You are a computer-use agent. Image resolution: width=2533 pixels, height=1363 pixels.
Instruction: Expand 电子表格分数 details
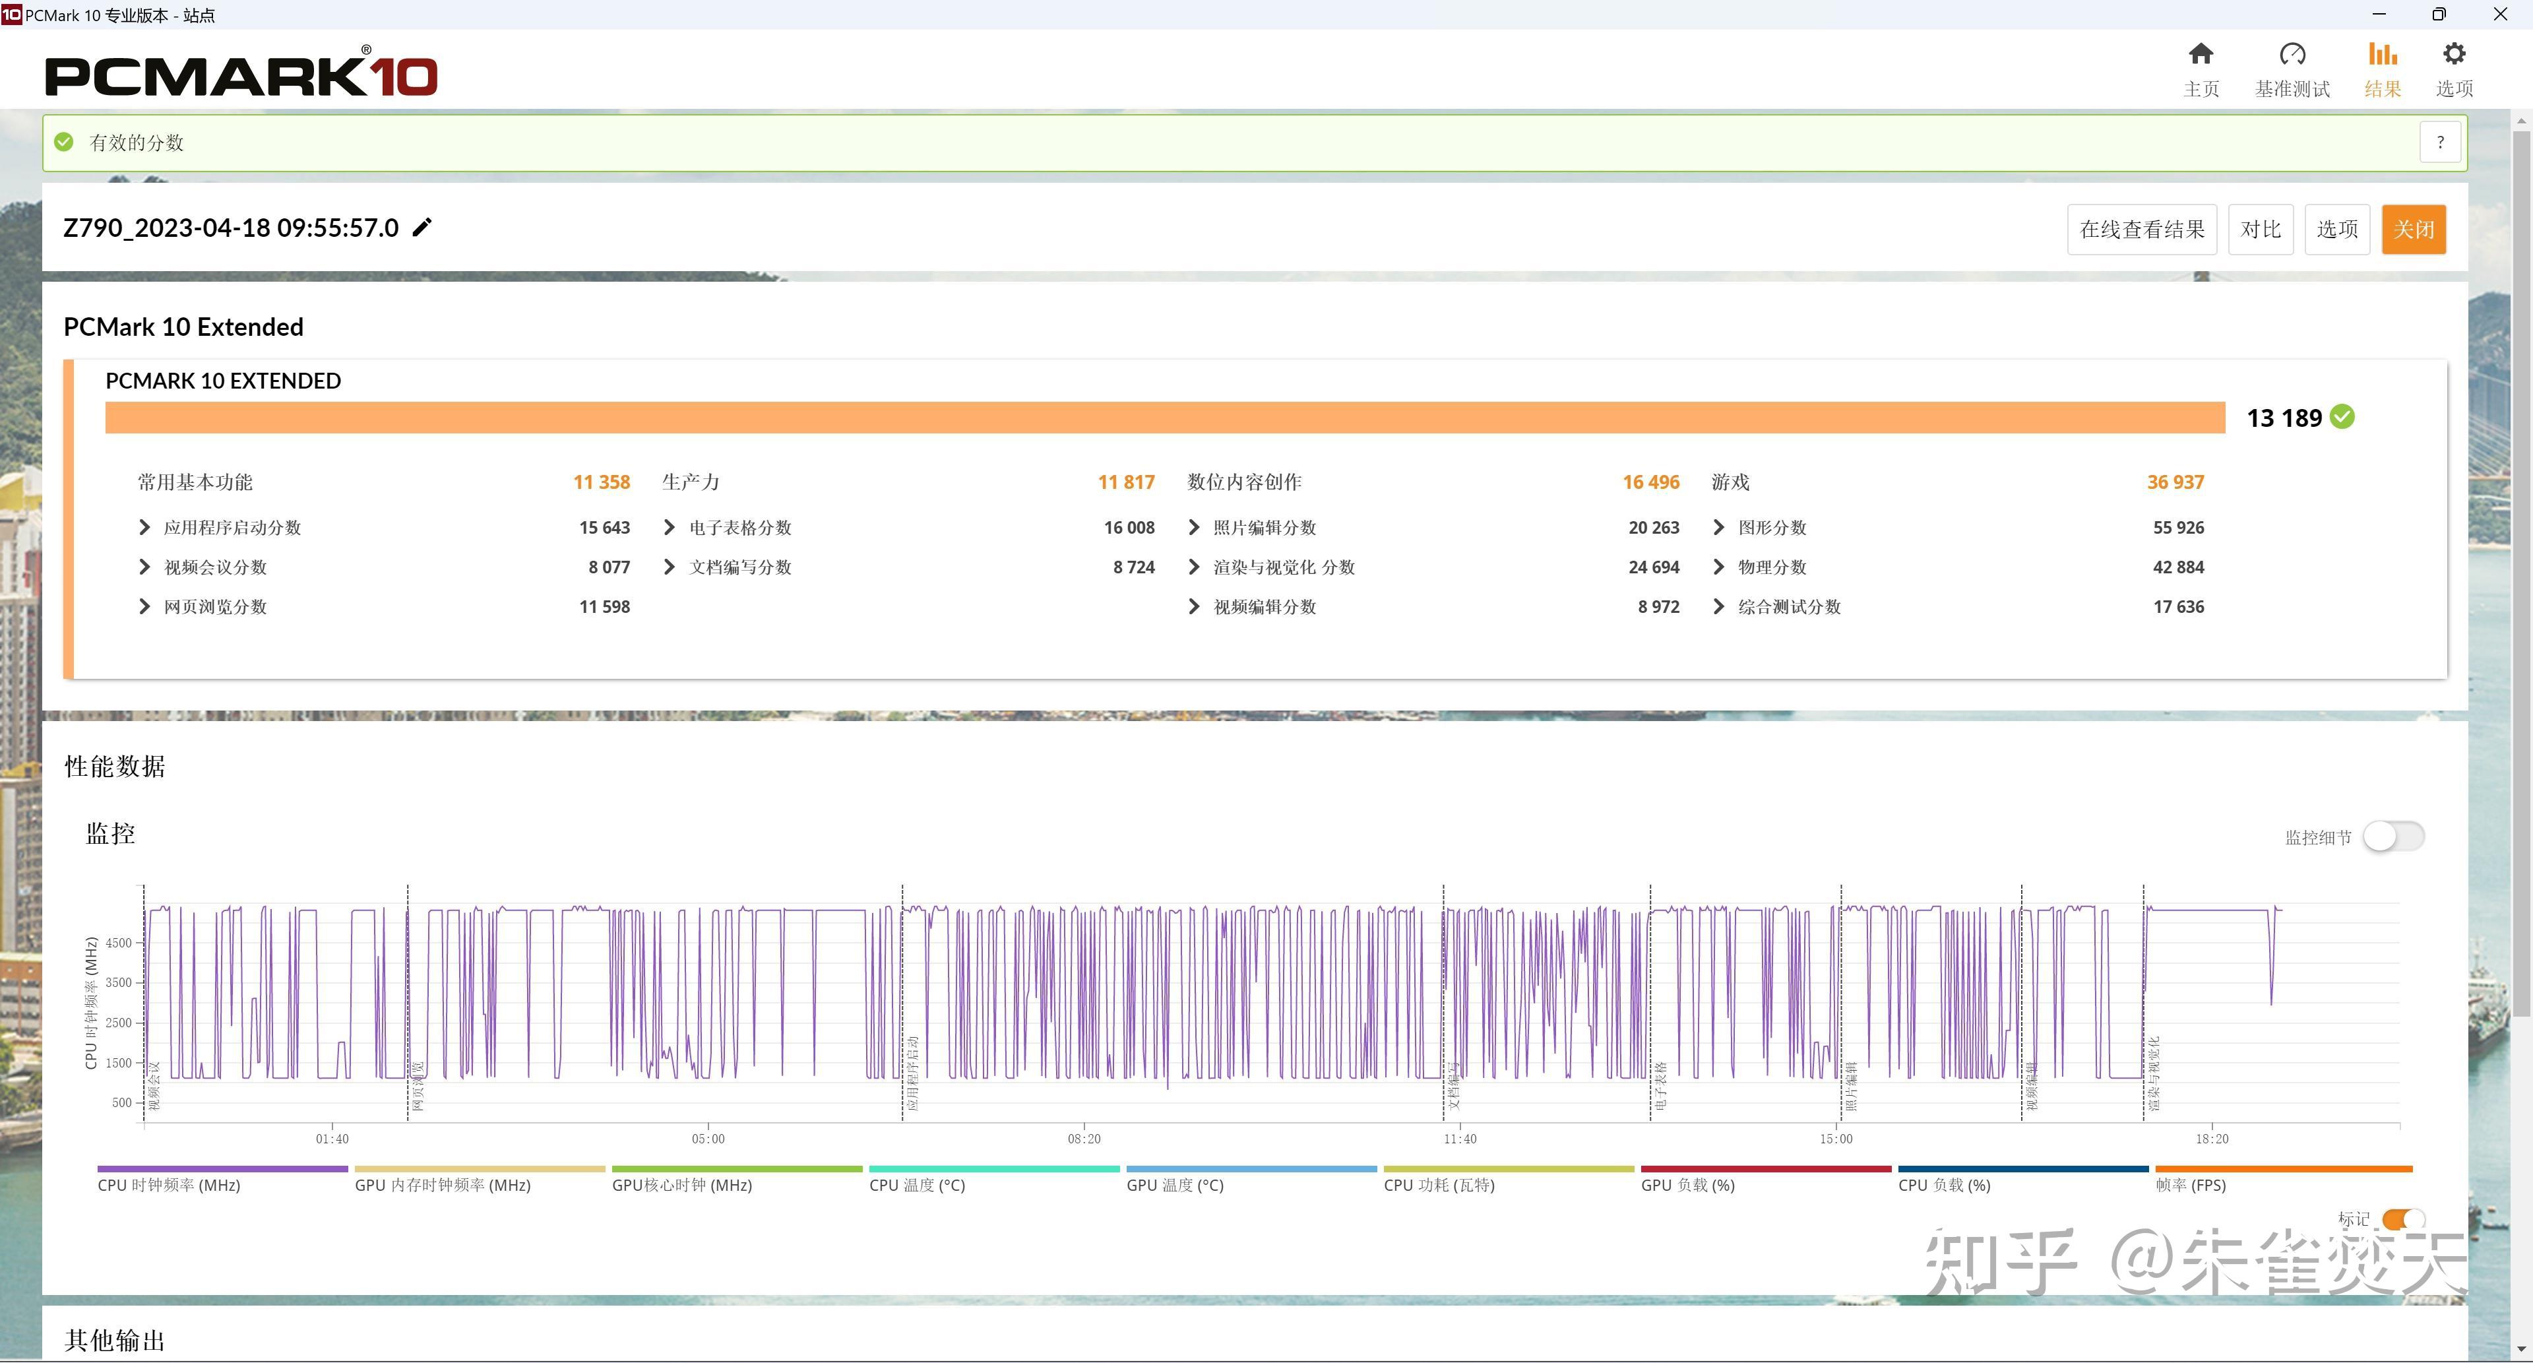point(670,527)
